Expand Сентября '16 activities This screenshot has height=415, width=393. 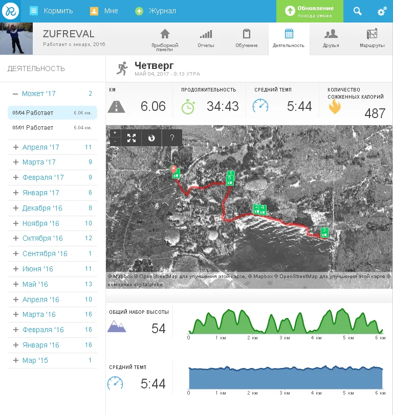pos(16,253)
